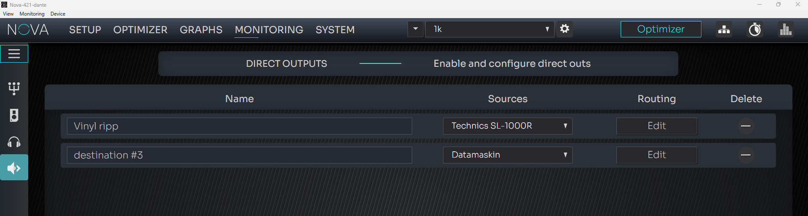Click the Optimizer button
The height and width of the screenshot is (216, 808).
[x=661, y=29]
